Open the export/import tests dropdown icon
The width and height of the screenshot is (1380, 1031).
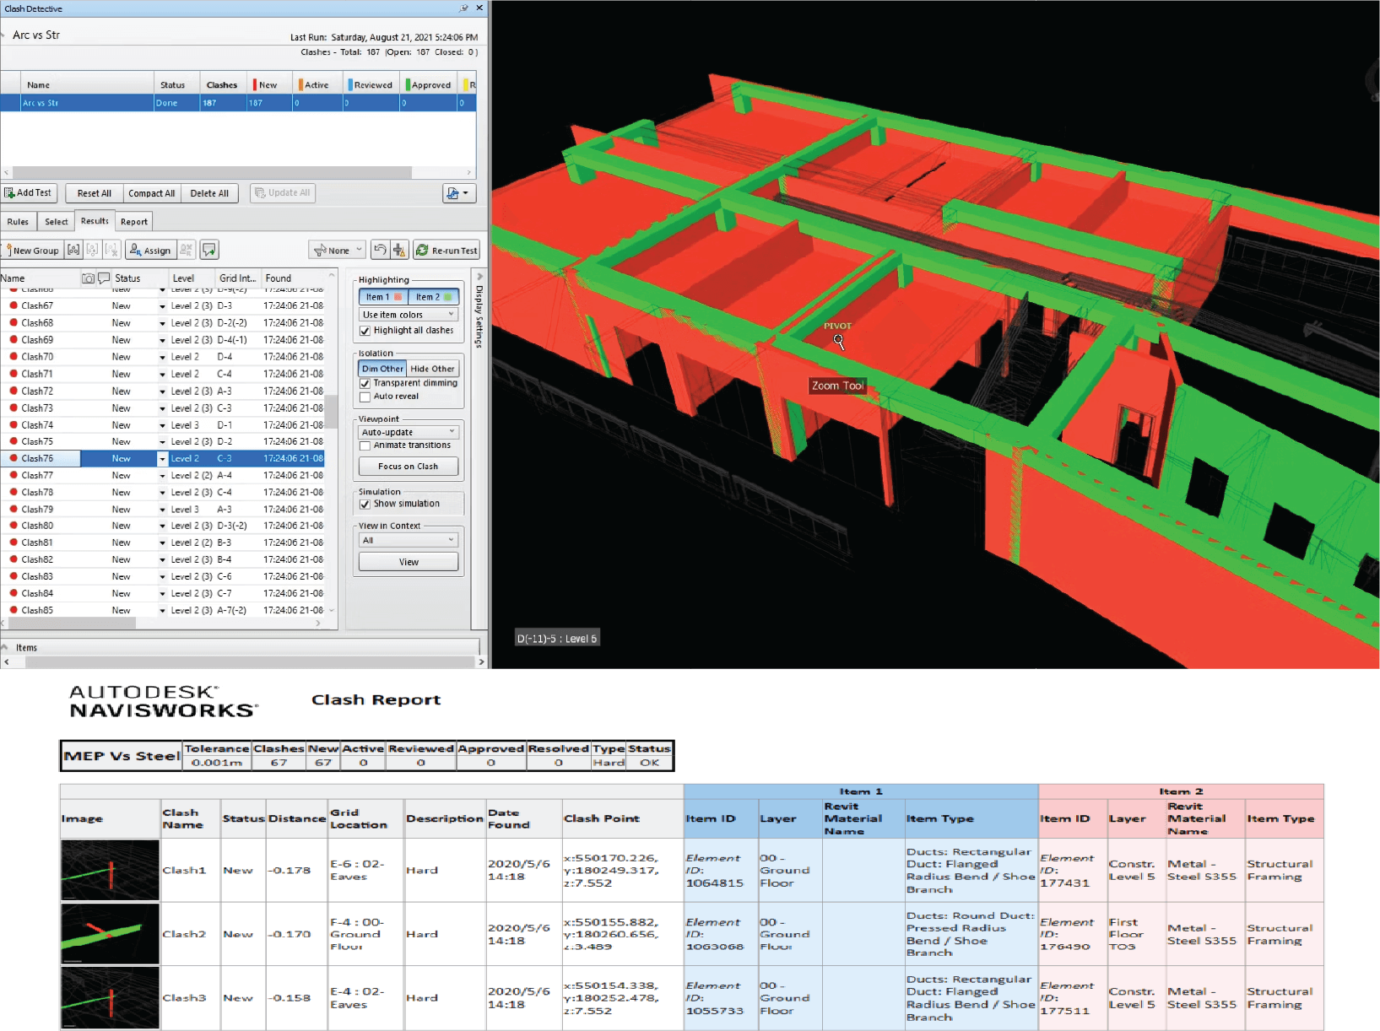point(459,193)
